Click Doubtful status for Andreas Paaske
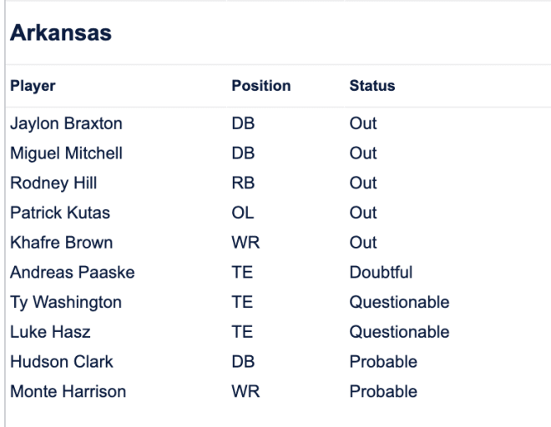The image size is (551, 427). click(x=381, y=273)
